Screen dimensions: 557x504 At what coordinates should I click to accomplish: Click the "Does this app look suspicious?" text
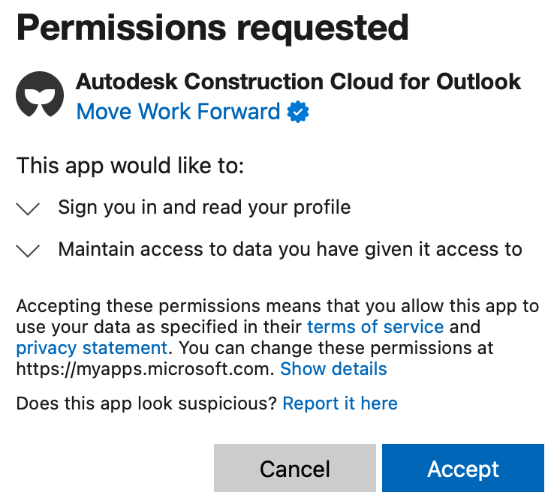click(147, 403)
